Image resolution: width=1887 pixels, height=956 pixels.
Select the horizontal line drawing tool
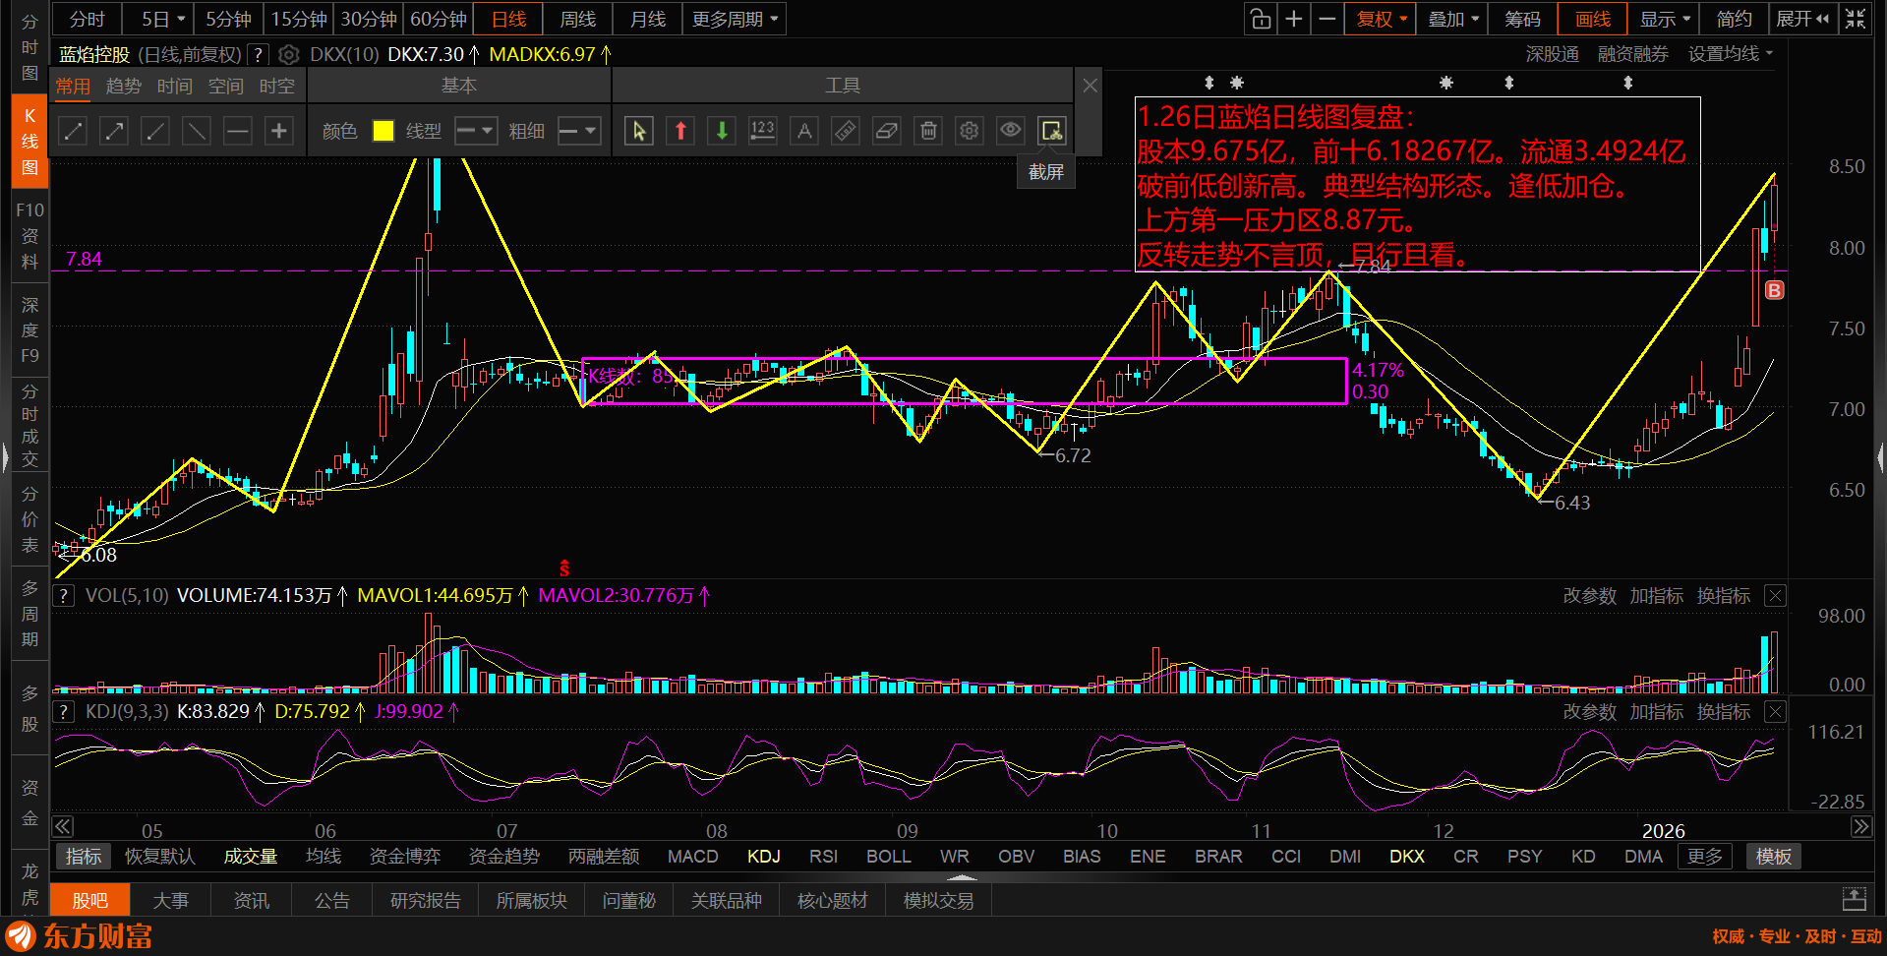[238, 131]
